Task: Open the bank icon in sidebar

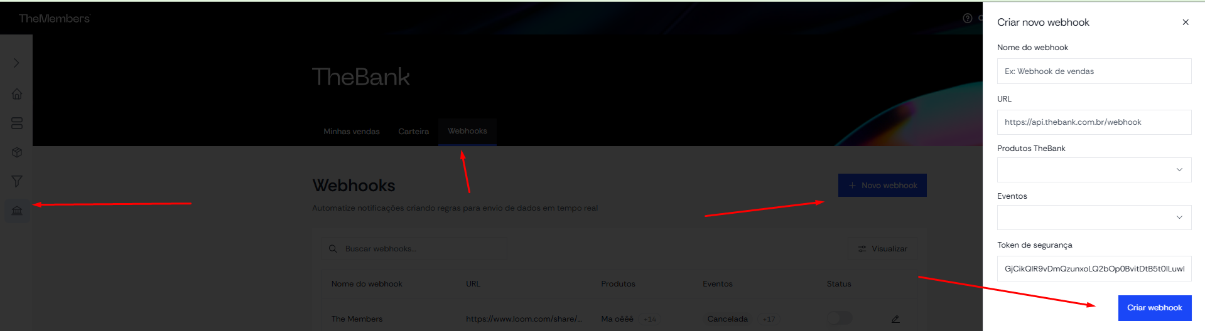Action: click(x=17, y=210)
